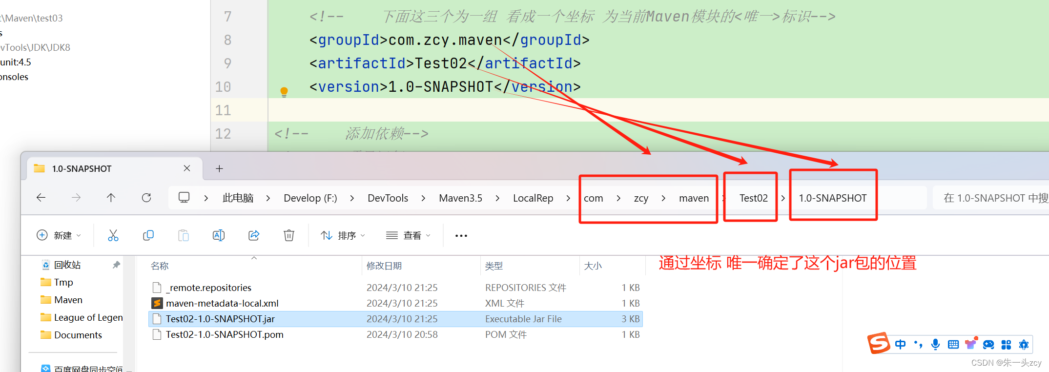The height and width of the screenshot is (372, 1049).
Task: Click the Cut scissors icon
Action: coord(113,235)
